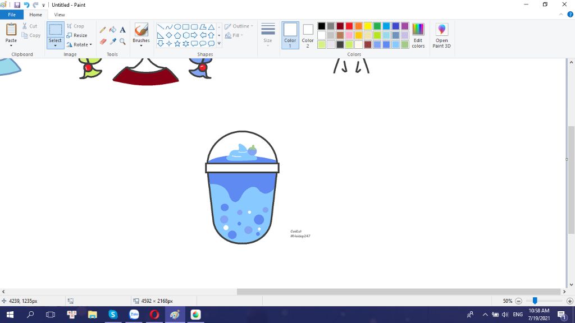
Task: Open Opera browser from taskbar
Action: point(154,315)
